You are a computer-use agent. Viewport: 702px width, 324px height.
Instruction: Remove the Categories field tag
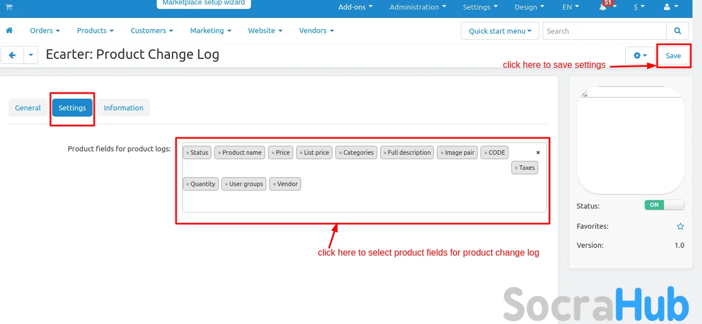(x=340, y=152)
